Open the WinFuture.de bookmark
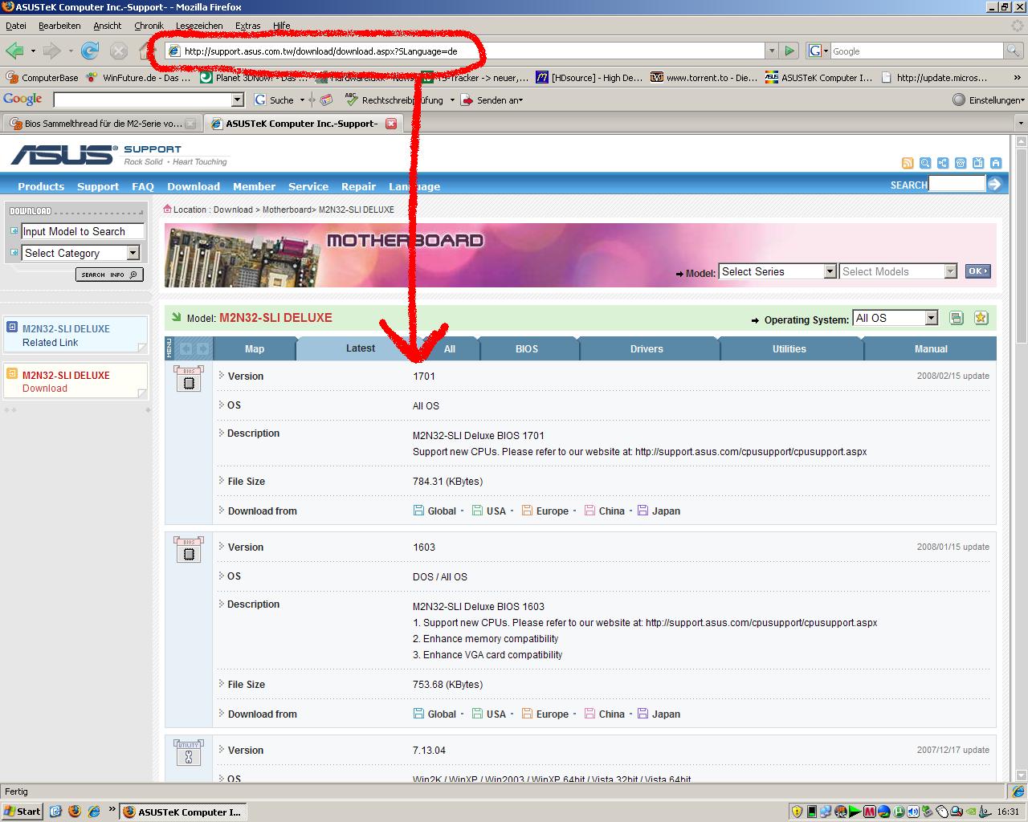 [139, 78]
